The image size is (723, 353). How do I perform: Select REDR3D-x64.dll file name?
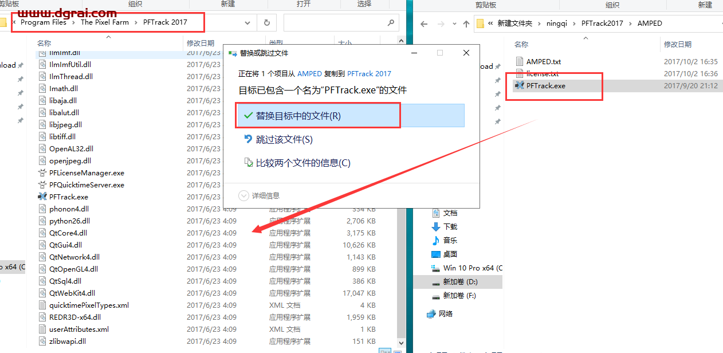coord(75,317)
